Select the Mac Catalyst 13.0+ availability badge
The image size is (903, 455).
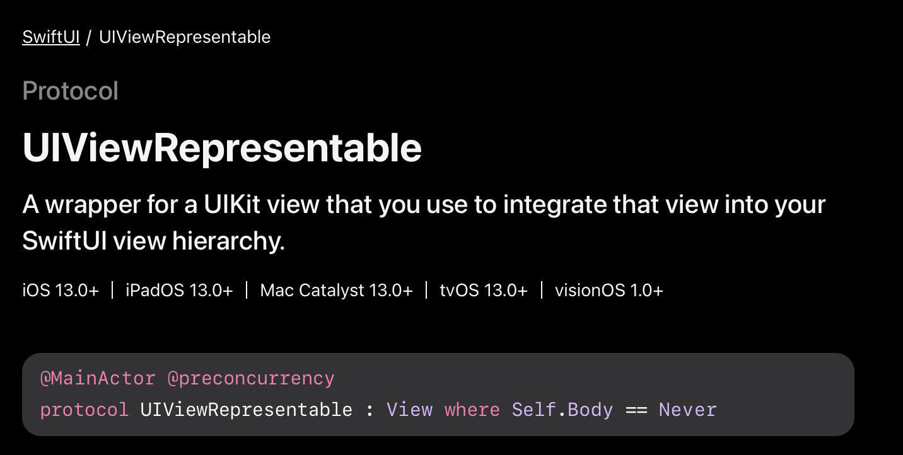337,291
